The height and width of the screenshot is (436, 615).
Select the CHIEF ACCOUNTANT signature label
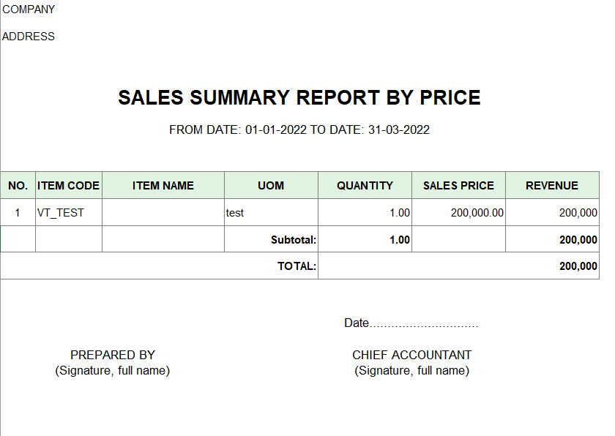[411, 355]
